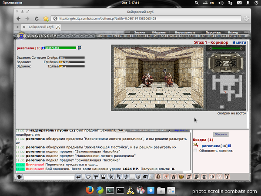Click the padlock icon in bottom toolbar
Viewport: 261px width, 196px height.
212,177
